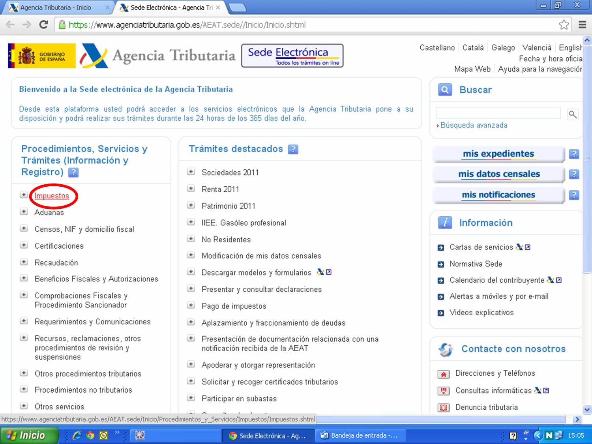592x444 pixels.
Task: Click external link icon beside Cartas de servicios
Action: click(x=528, y=247)
